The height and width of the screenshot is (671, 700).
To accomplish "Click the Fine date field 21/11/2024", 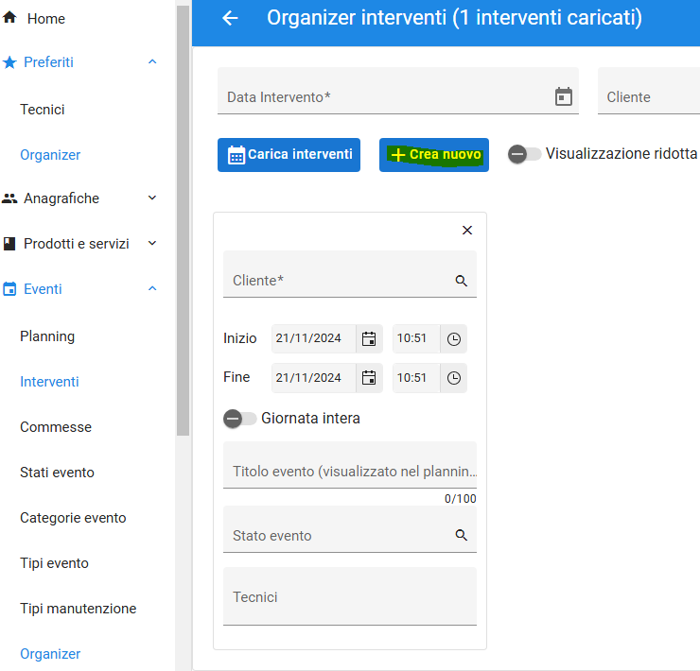I will tap(313, 378).
